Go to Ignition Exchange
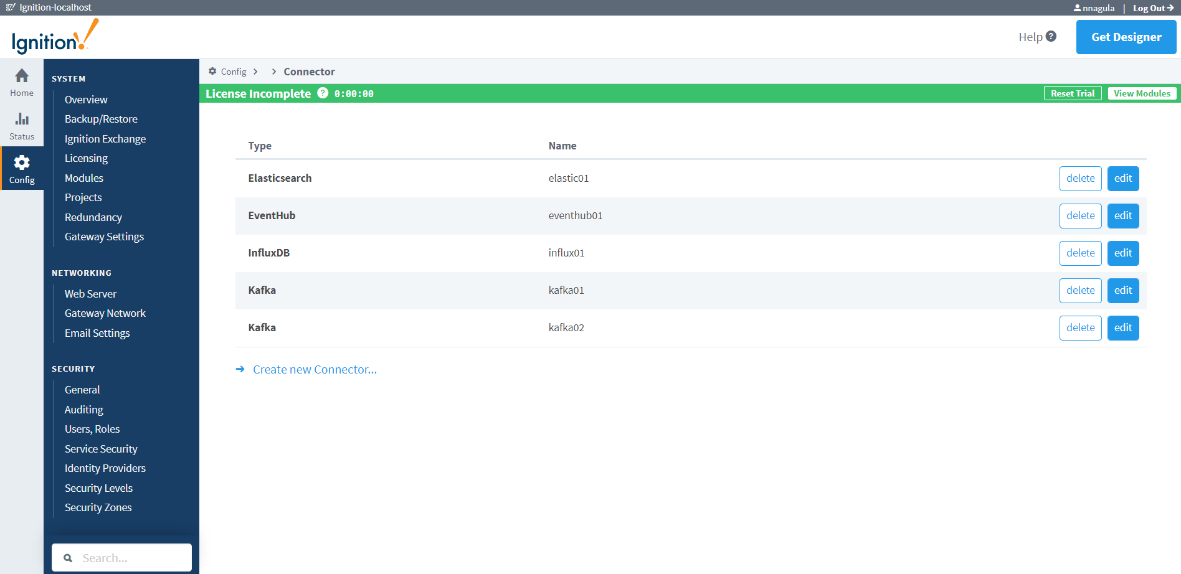Image resolution: width=1181 pixels, height=574 pixels. (105, 139)
